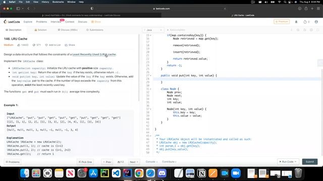Expand the Console panel

(151, 162)
